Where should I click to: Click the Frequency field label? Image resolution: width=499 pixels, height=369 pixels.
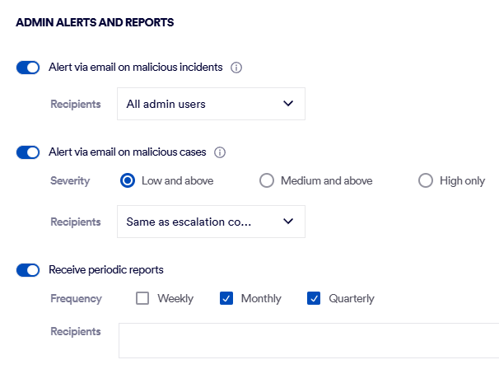[76, 298]
